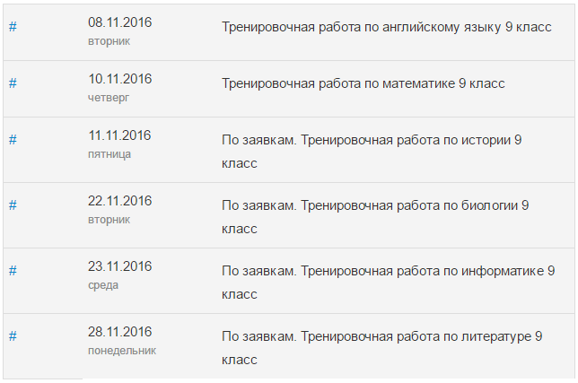Open the # link beside 10.11.2016
The height and width of the screenshot is (383, 578).
click(13, 83)
